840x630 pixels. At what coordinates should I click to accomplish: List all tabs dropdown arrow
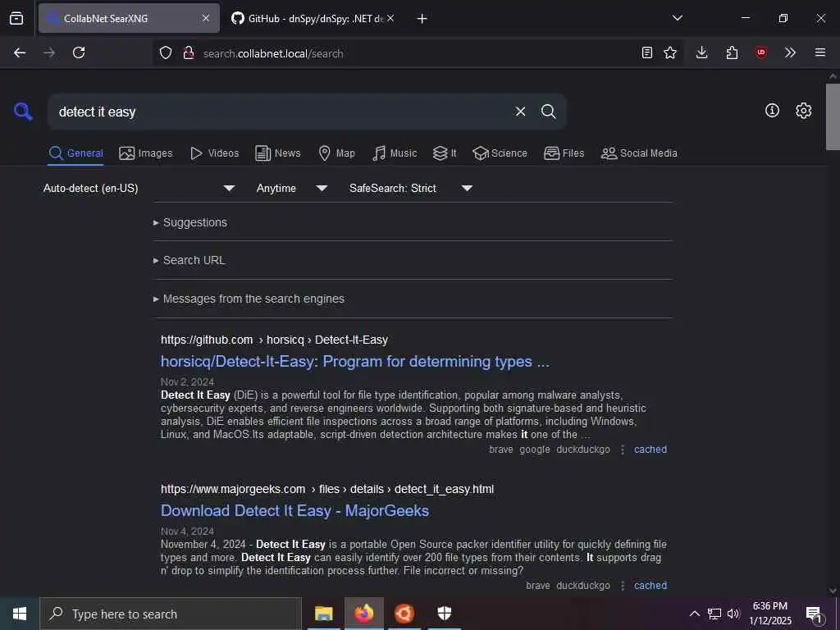pos(677,18)
